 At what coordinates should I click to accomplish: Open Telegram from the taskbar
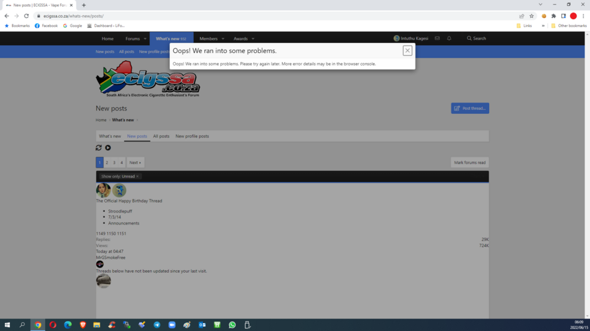click(x=157, y=325)
